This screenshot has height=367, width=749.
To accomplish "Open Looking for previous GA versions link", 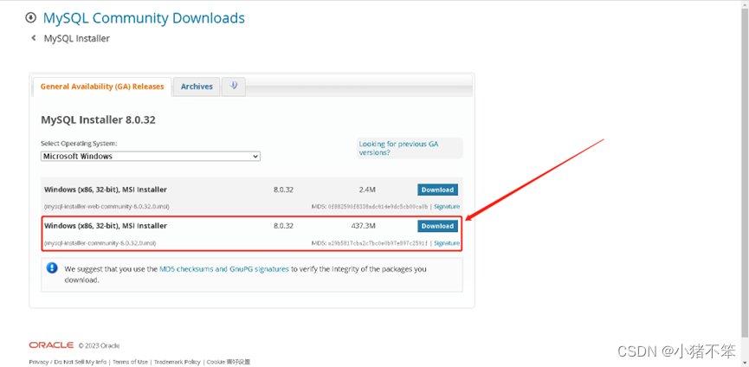I will click(x=398, y=148).
